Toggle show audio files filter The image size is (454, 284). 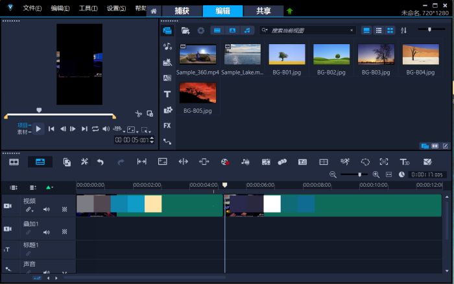tap(247, 30)
